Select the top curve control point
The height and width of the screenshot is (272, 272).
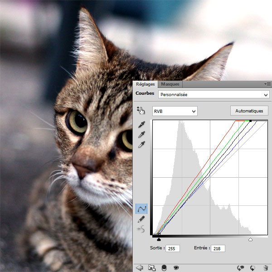[250, 121]
